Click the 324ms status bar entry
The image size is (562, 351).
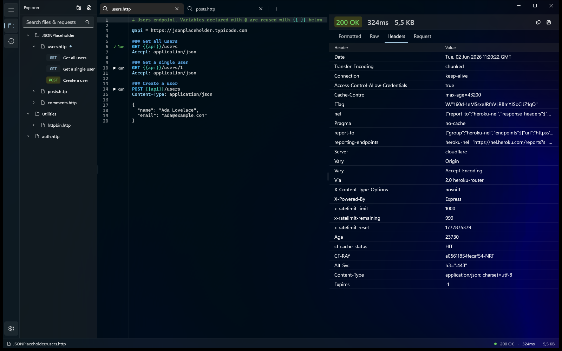[x=528, y=344]
